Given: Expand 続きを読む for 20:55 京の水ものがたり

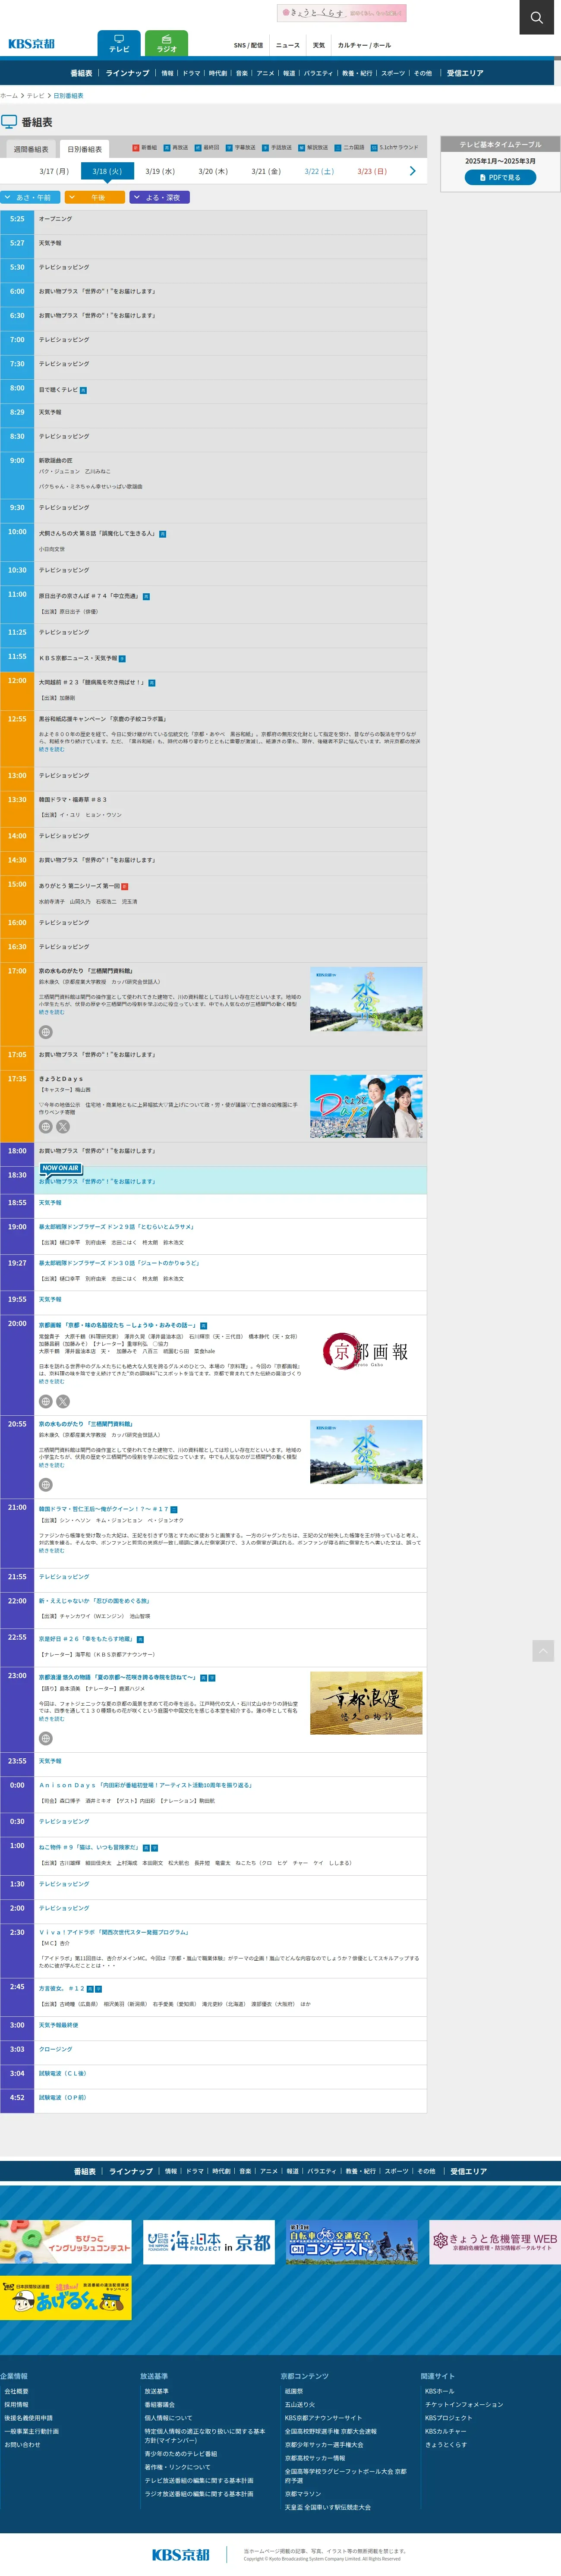Looking at the screenshot, I should 51,1465.
